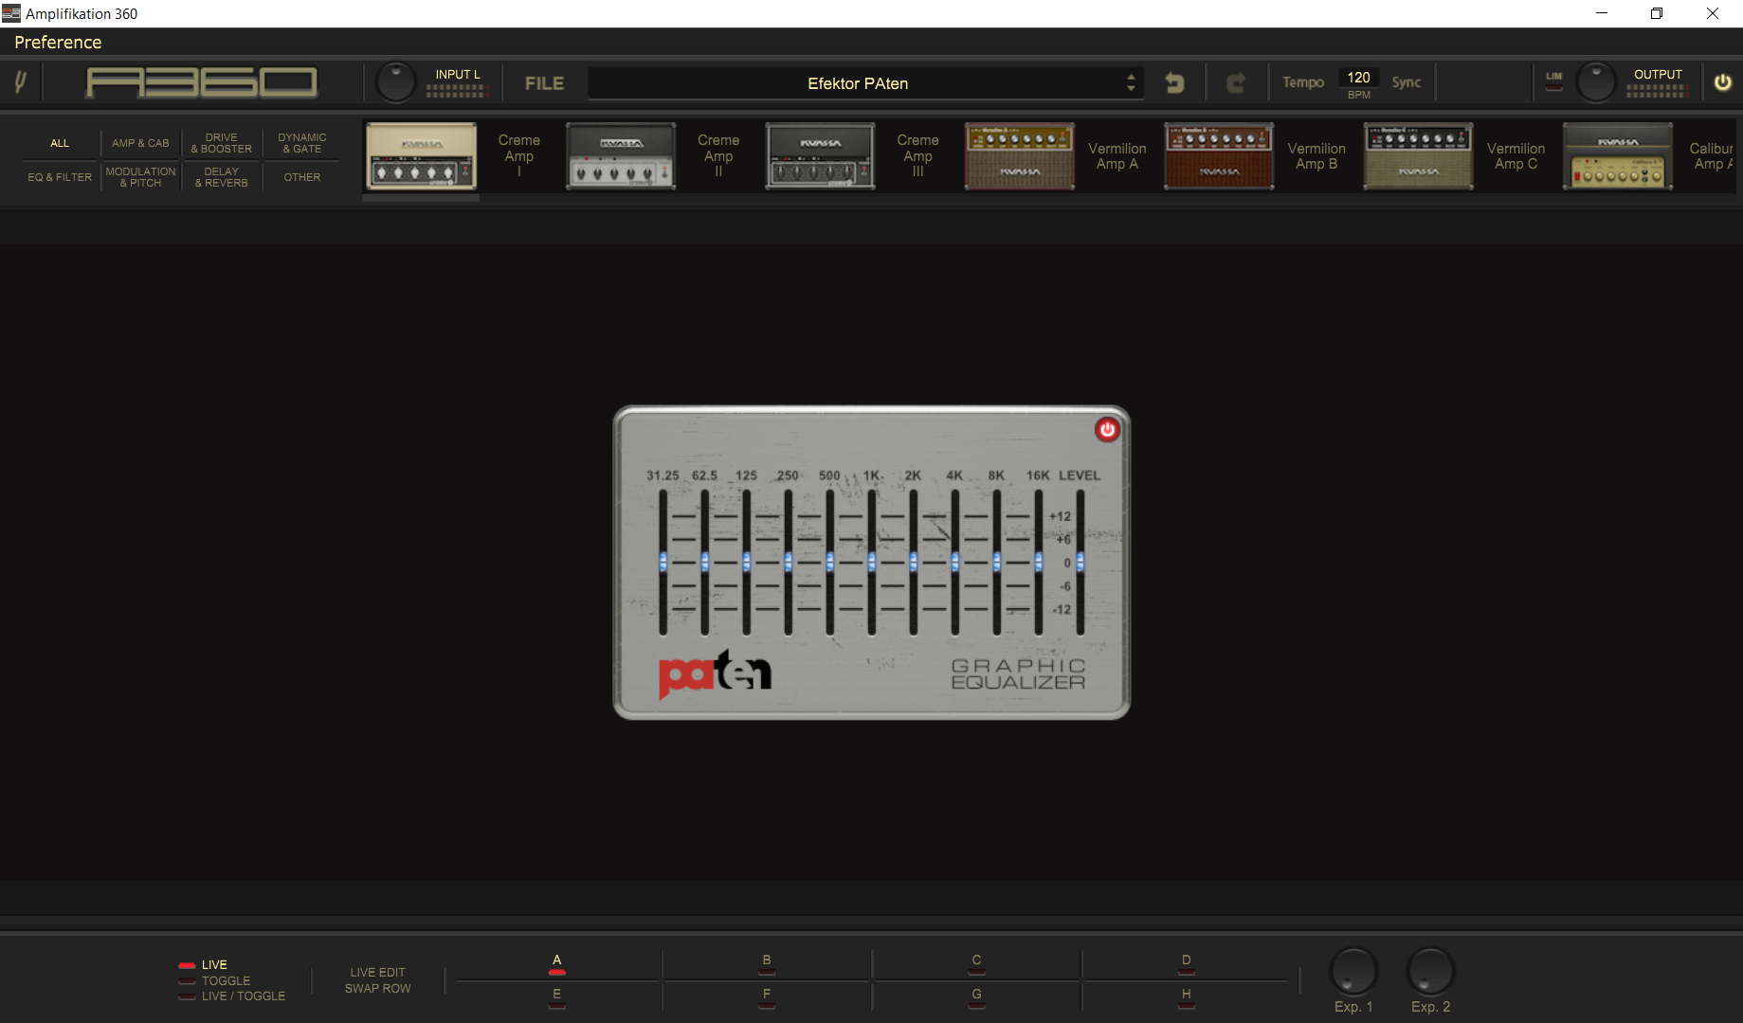Click the 125 Hz EQ slider
The image size is (1743, 1023).
coord(746,562)
